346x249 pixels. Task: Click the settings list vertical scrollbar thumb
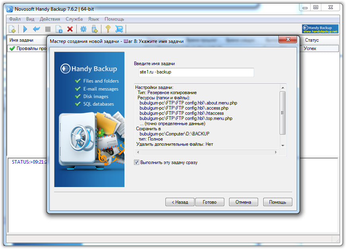click(283, 113)
